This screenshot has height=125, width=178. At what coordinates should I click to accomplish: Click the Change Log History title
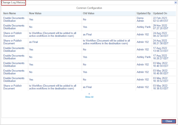13,3
